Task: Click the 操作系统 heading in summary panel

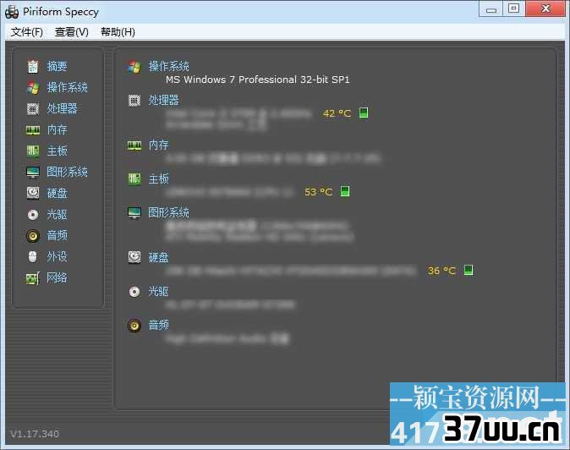Action: (168, 66)
